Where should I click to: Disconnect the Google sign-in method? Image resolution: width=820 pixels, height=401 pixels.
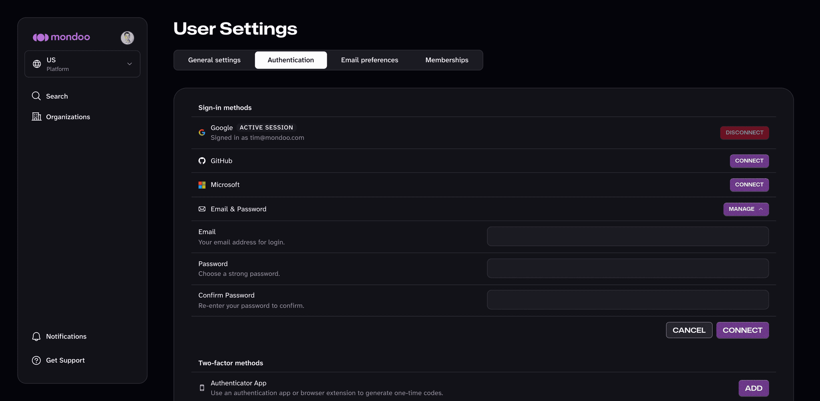tap(744, 133)
